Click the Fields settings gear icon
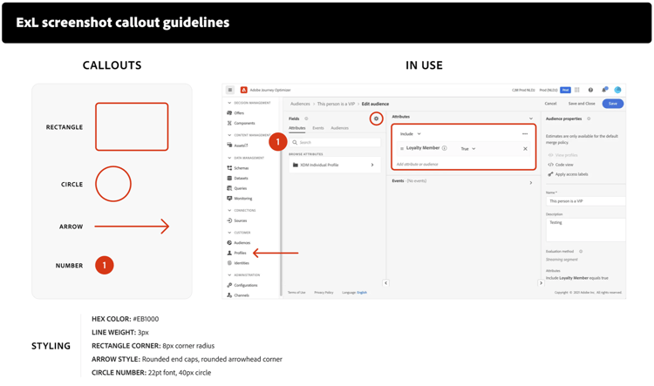654x386 pixels. (376, 119)
